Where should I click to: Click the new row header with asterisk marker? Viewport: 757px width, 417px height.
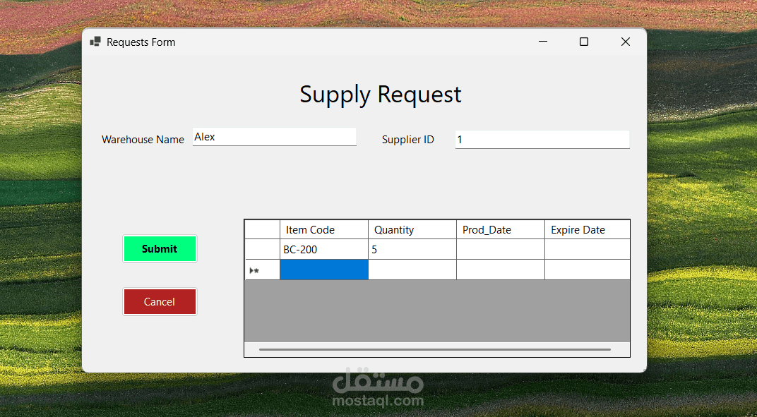(x=262, y=270)
